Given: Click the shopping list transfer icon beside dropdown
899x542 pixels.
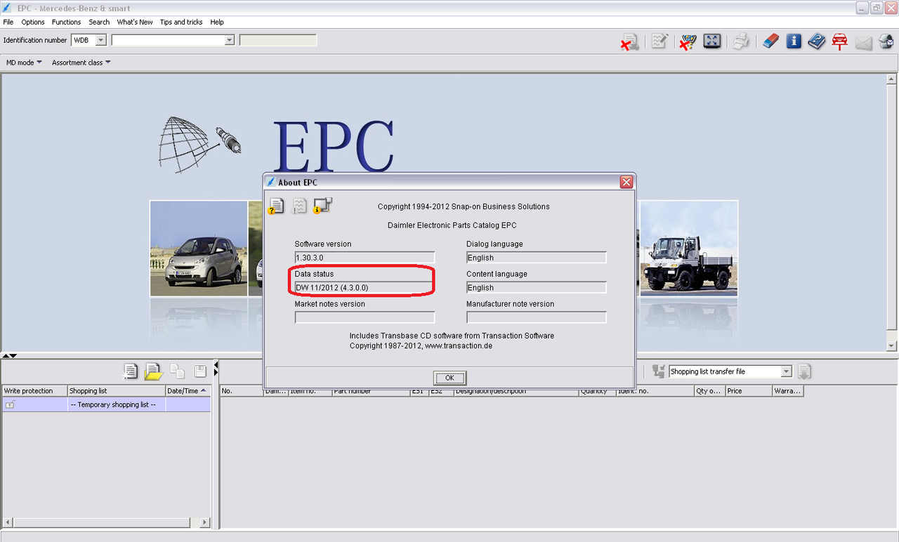Looking at the screenshot, I should pos(658,371).
